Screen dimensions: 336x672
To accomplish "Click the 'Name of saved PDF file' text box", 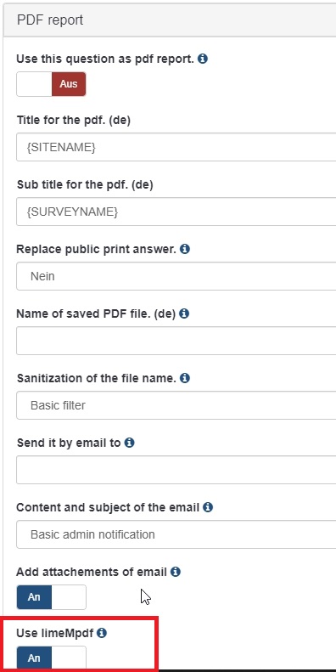I will 176,341.
